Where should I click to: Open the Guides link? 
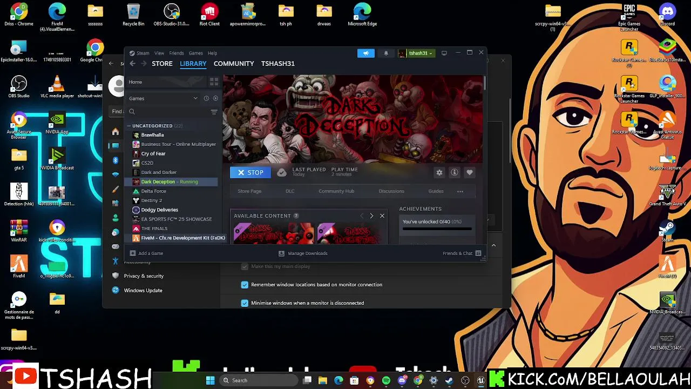point(436,191)
